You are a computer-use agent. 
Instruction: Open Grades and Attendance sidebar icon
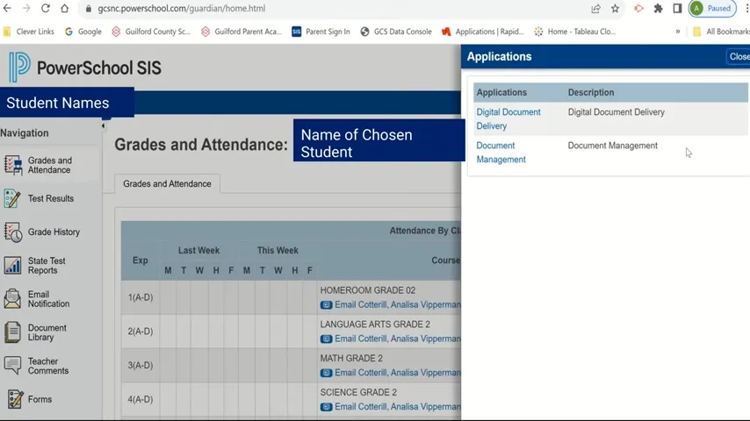pos(13,165)
